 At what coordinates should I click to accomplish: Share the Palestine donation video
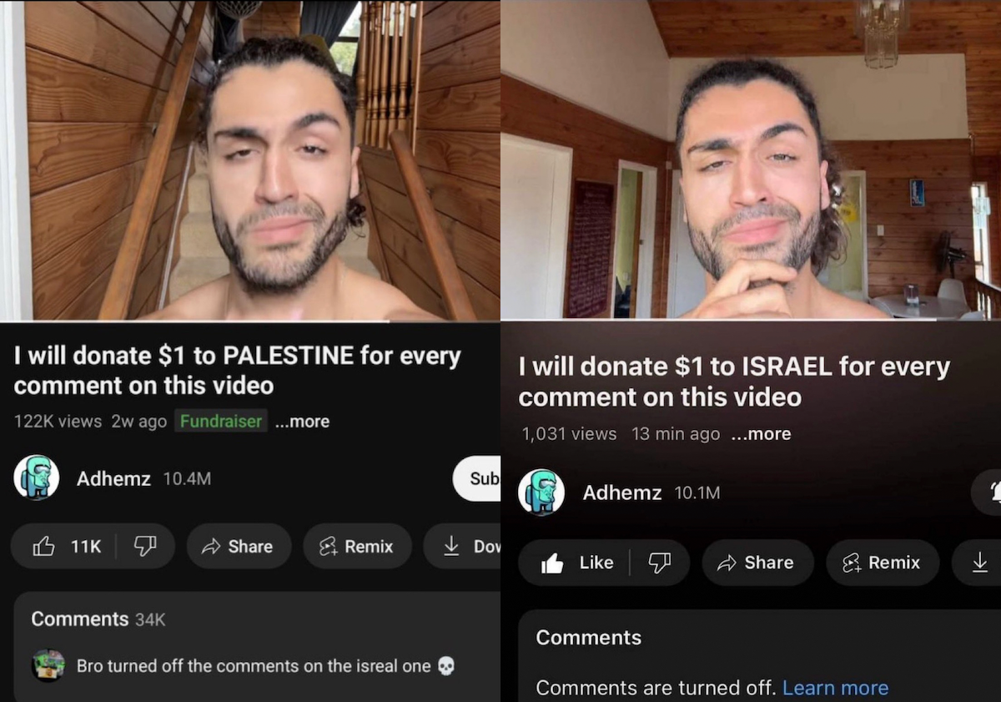point(239,546)
